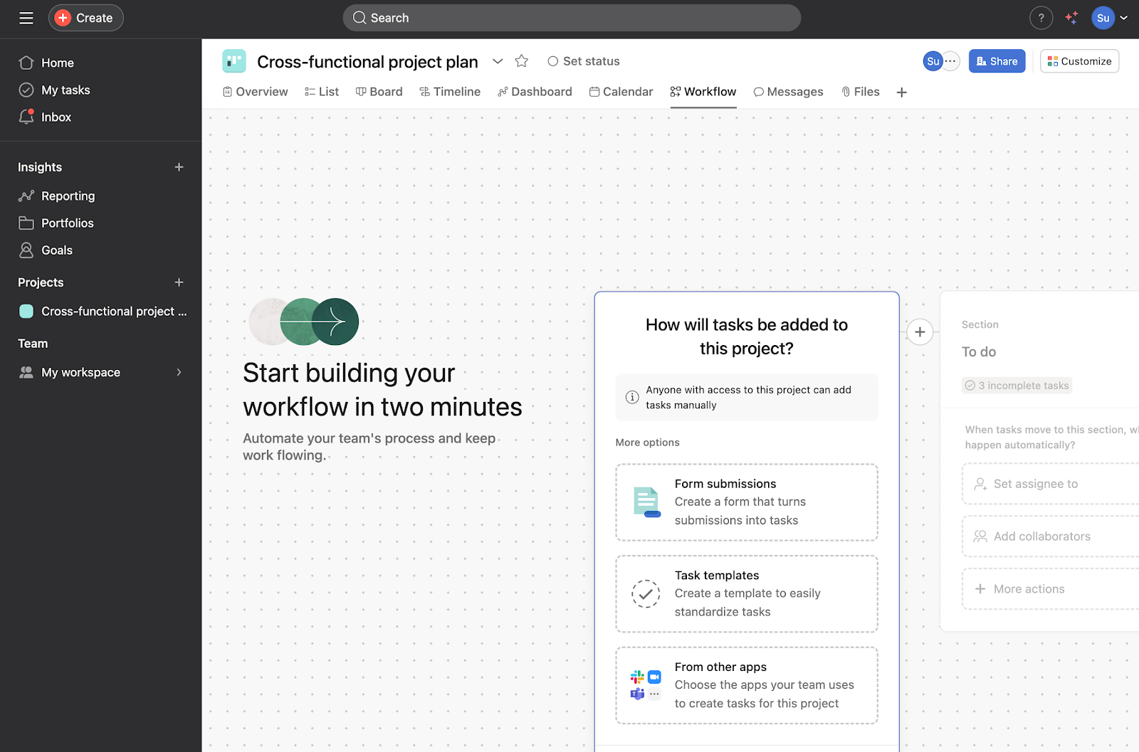This screenshot has width=1139, height=752.
Task: Open the Portfolios page
Action: click(68, 223)
